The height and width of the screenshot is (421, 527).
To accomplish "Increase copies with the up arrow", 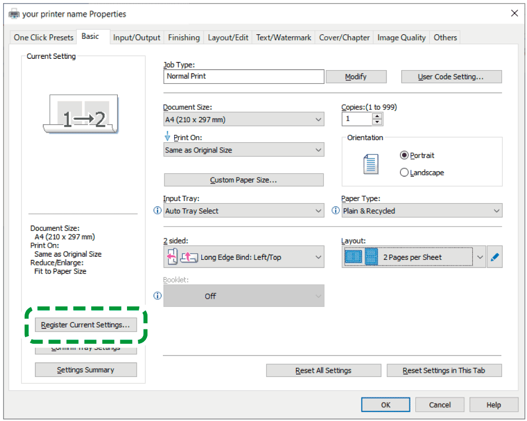I will coord(377,116).
